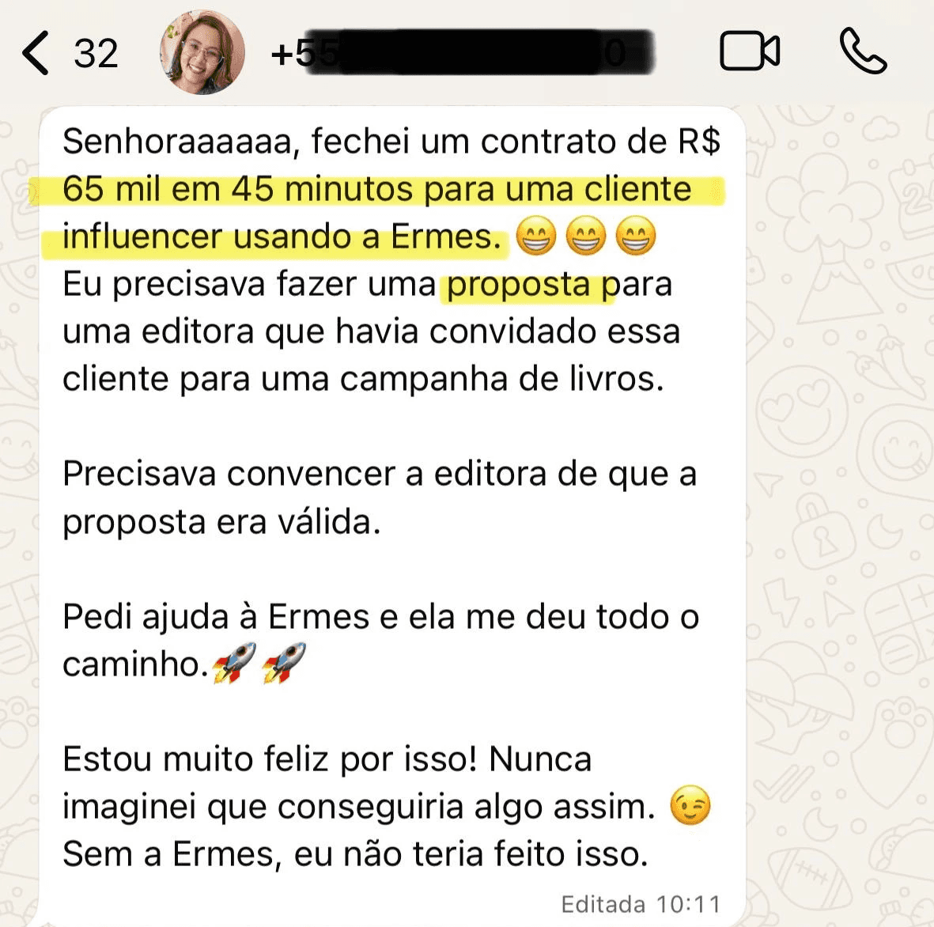
Task: Tap the unread chats count 32
Action: pyautogui.click(x=96, y=54)
